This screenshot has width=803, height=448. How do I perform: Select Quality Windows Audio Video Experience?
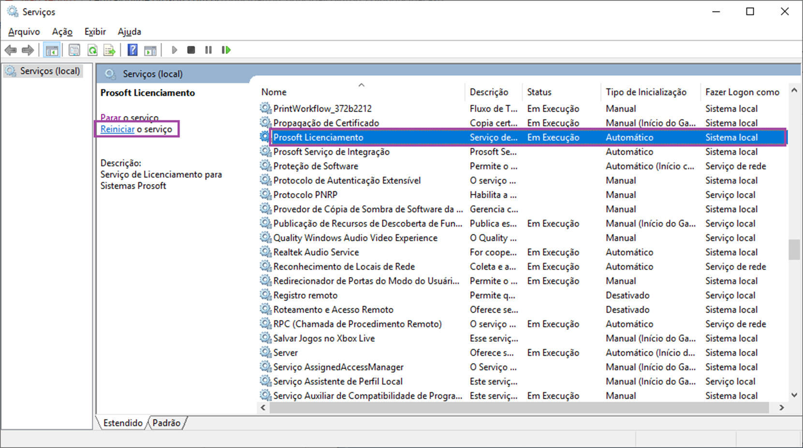[355, 238]
